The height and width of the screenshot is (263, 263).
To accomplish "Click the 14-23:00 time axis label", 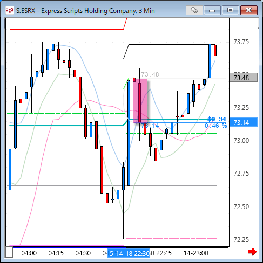I will (196, 253).
